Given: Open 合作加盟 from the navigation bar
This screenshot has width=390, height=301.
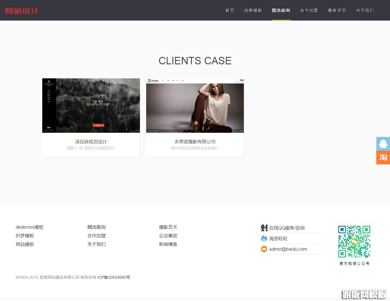Looking at the screenshot, I should [x=309, y=10].
